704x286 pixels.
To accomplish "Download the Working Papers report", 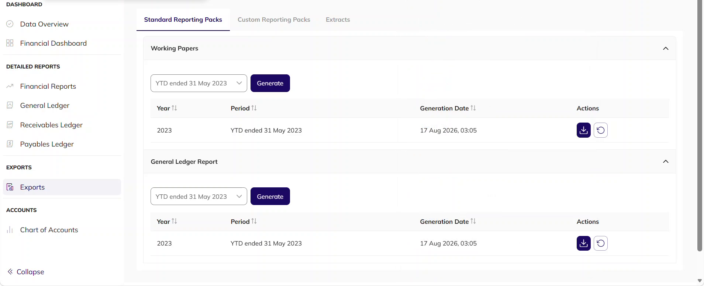I will pos(583,130).
